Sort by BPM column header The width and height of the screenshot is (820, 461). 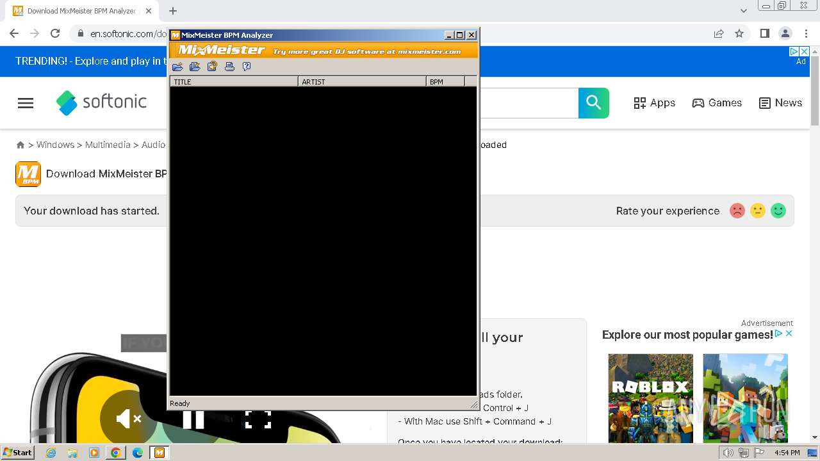tap(445, 81)
